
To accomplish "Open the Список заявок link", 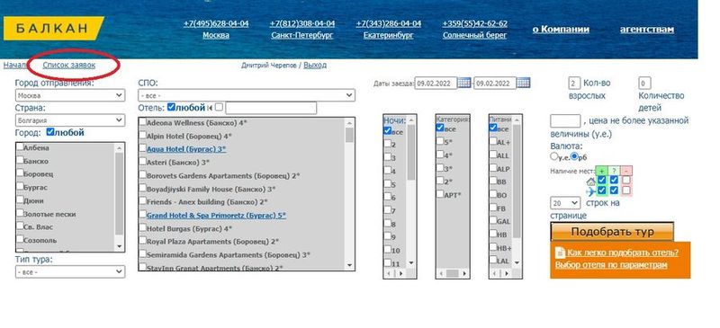I will click(x=69, y=65).
